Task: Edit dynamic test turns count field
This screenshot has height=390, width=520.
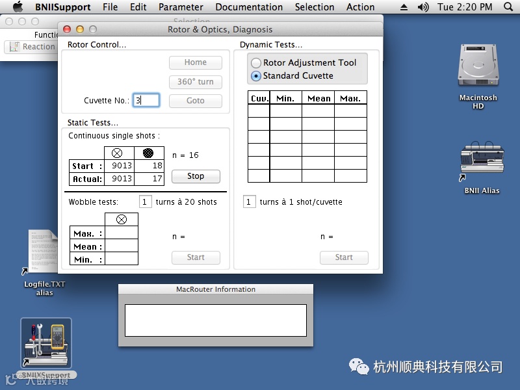Action: point(249,201)
